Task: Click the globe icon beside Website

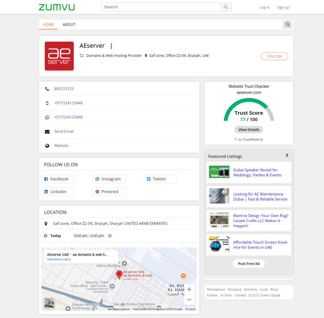Action: (x=47, y=146)
